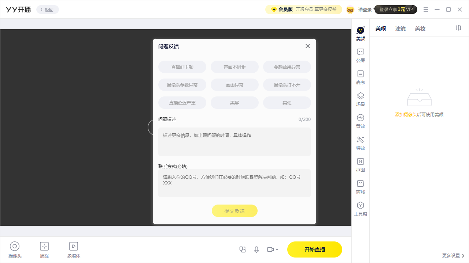Select the 声画不同步 issue tag
This screenshot has height=263, width=469.
(234, 67)
